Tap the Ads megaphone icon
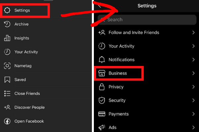This screenshot has width=199, height=132. pos(102,127)
